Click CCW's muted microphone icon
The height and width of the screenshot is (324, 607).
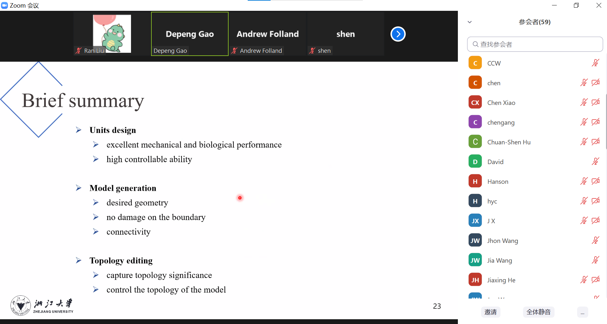596,63
